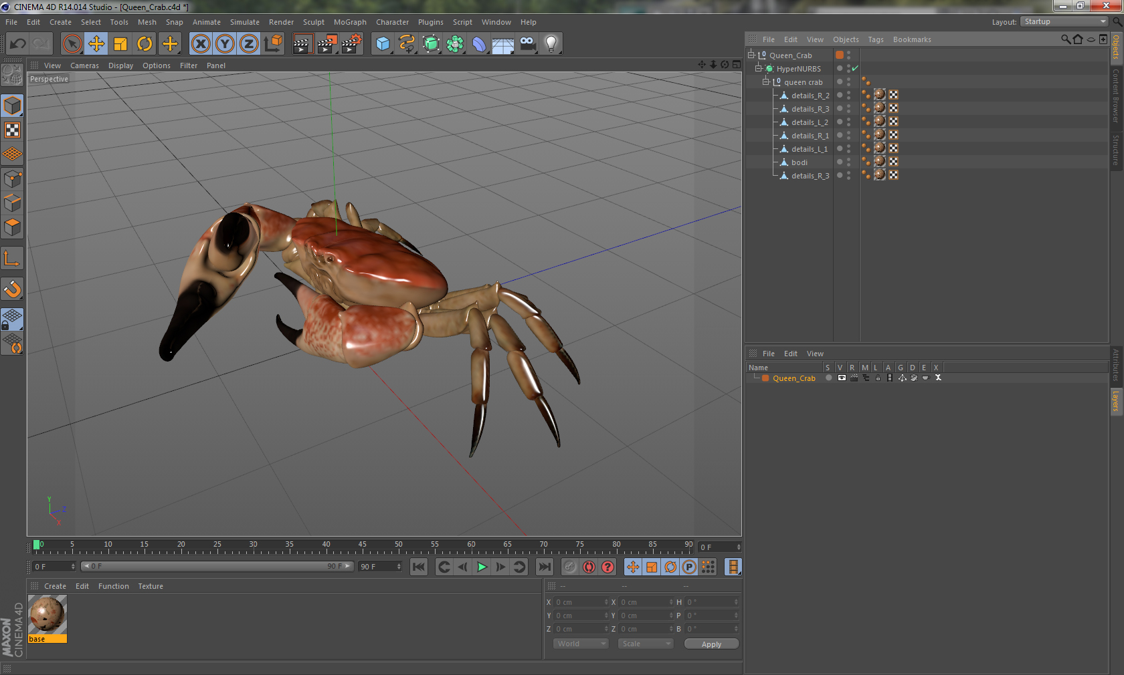This screenshot has width=1124, height=675.
Task: Open the Sculpt menu
Action: pos(313,22)
